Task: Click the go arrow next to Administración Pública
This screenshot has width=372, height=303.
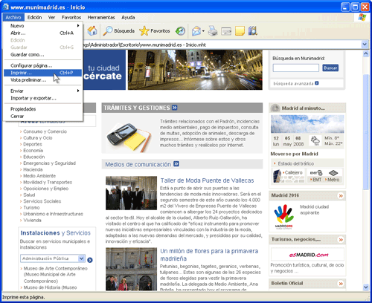Action: pos(90,260)
